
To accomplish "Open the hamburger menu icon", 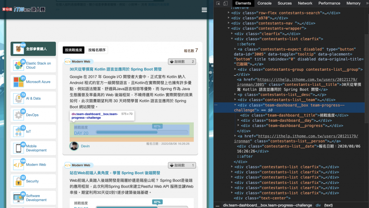I will pos(204,10).
